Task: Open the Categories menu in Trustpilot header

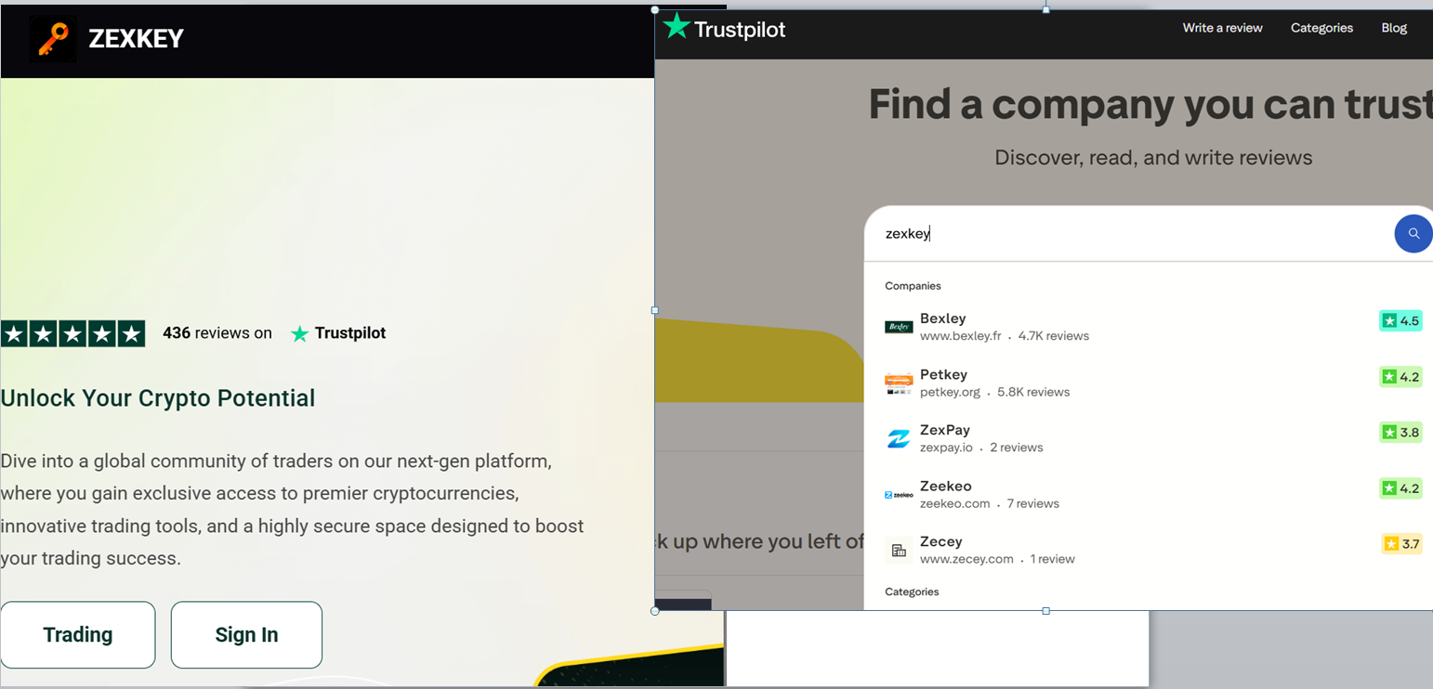Action: pos(1321,28)
